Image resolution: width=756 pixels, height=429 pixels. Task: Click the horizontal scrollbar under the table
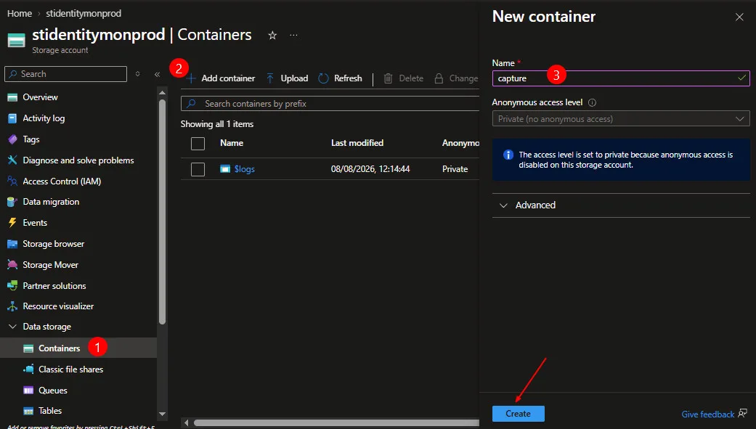click(x=336, y=422)
